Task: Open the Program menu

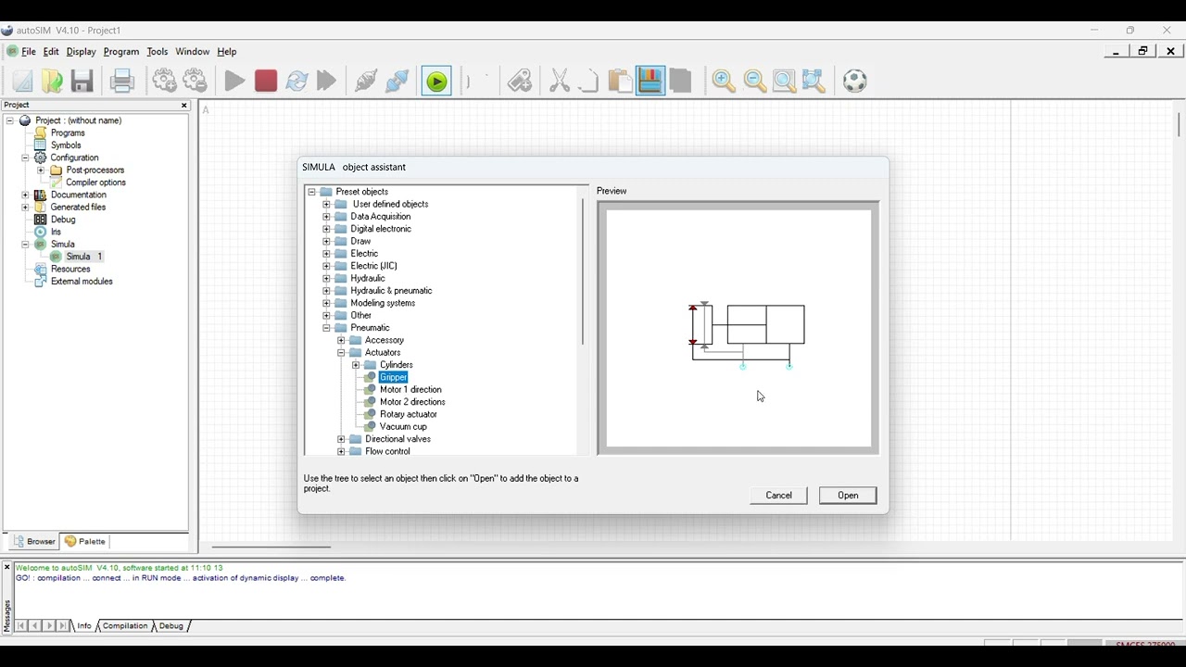Action: tap(121, 52)
